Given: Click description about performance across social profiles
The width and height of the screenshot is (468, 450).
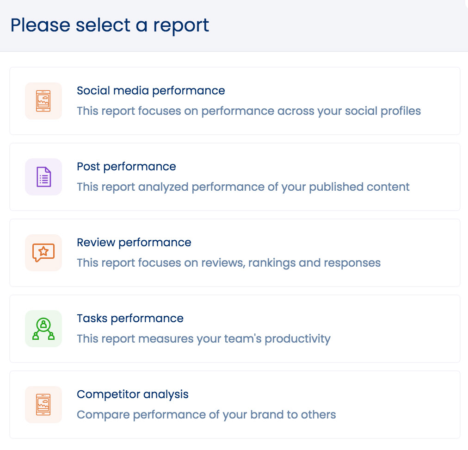Looking at the screenshot, I should coord(249,111).
